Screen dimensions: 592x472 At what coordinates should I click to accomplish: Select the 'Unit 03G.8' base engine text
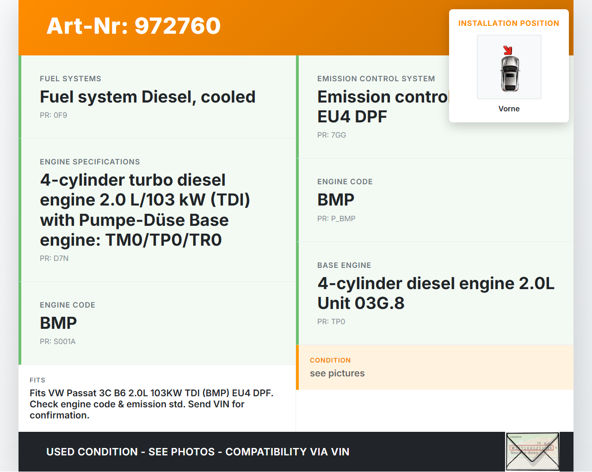[x=361, y=303]
